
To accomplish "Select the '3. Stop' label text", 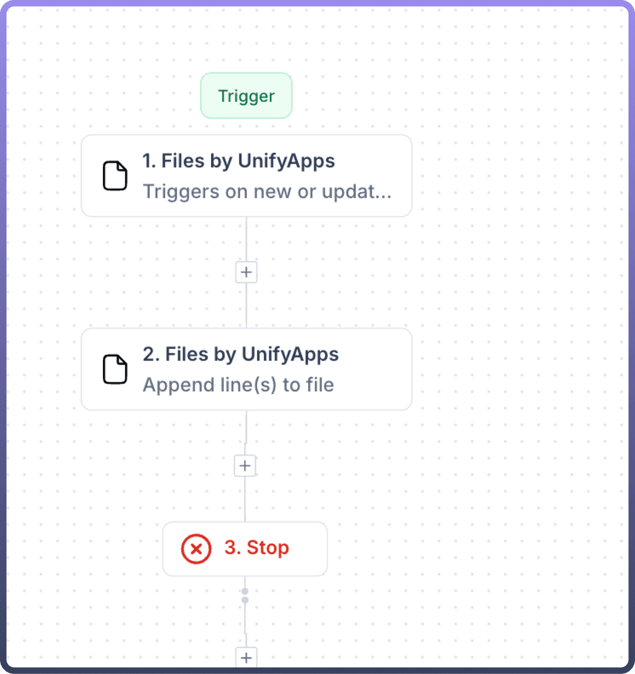I will coord(257,548).
